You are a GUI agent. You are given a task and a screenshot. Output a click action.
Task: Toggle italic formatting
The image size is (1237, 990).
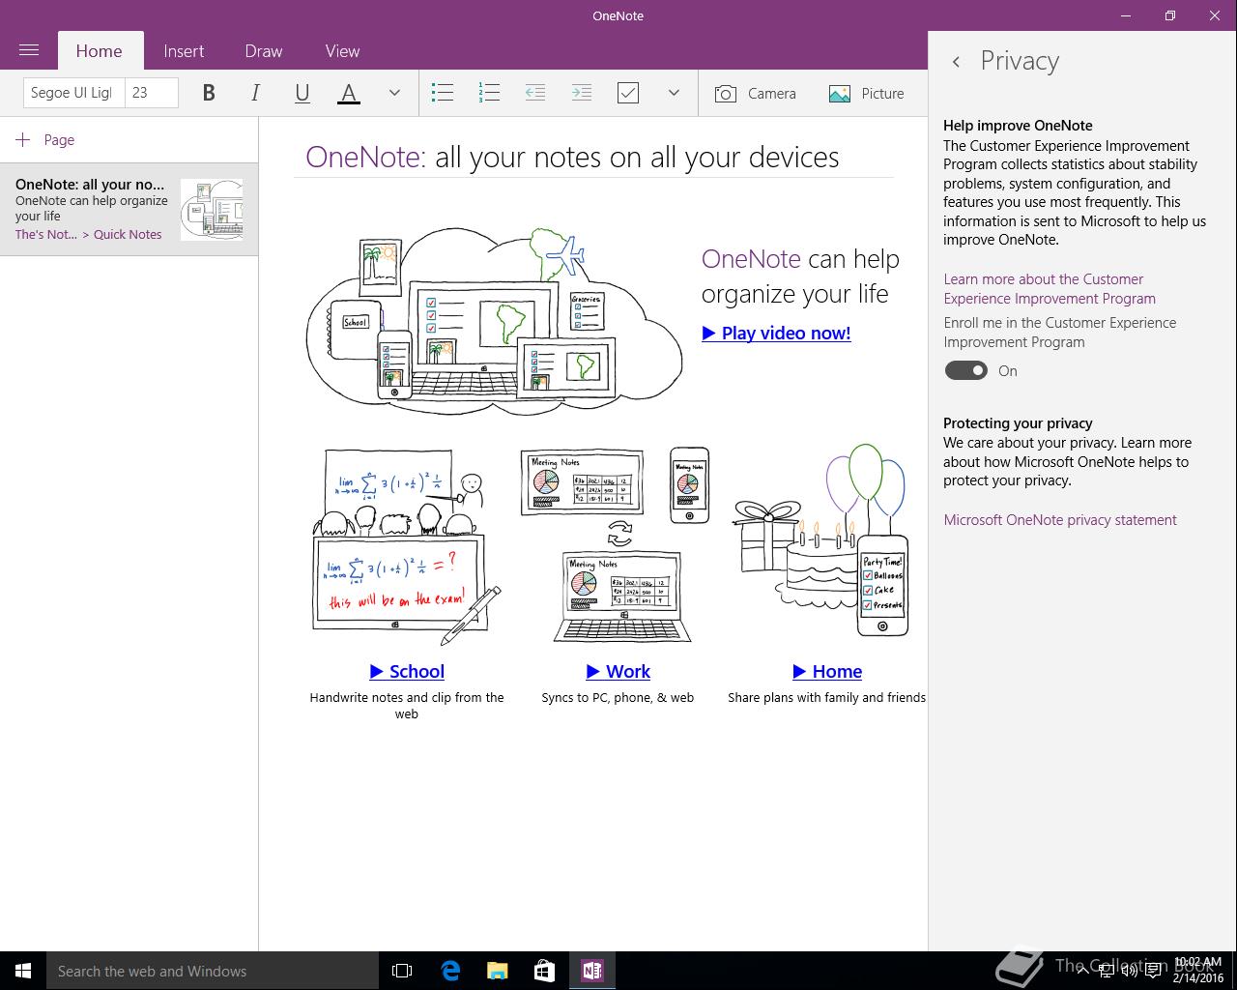255,93
